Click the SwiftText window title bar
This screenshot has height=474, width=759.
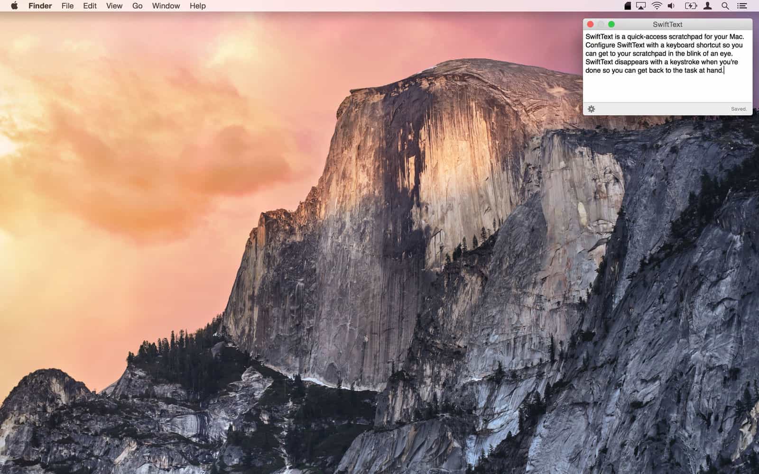[x=667, y=24]
